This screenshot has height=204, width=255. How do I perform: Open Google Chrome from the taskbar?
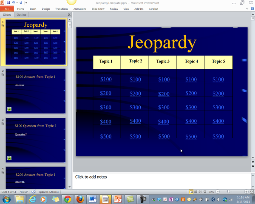(x=68, y=199)
